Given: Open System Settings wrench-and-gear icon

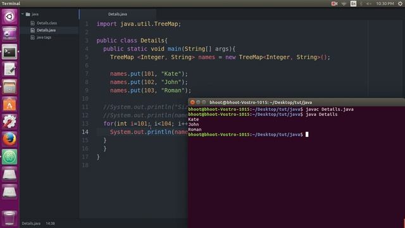Looking at the screenshot, I should (9, 122).
